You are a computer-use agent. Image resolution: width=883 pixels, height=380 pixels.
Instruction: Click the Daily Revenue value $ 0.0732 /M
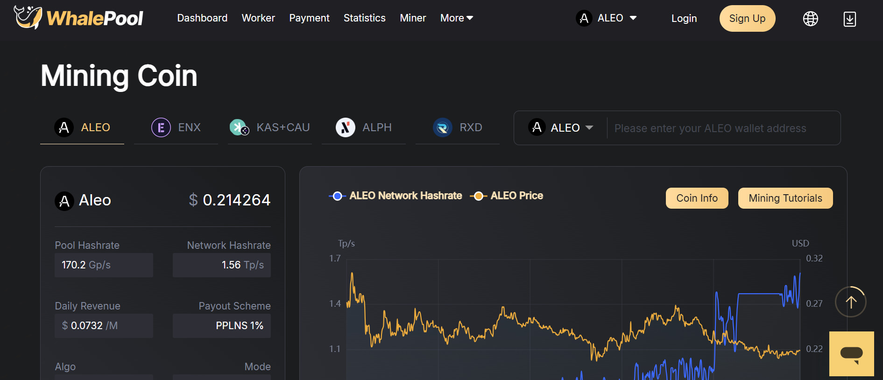point(104,326)
